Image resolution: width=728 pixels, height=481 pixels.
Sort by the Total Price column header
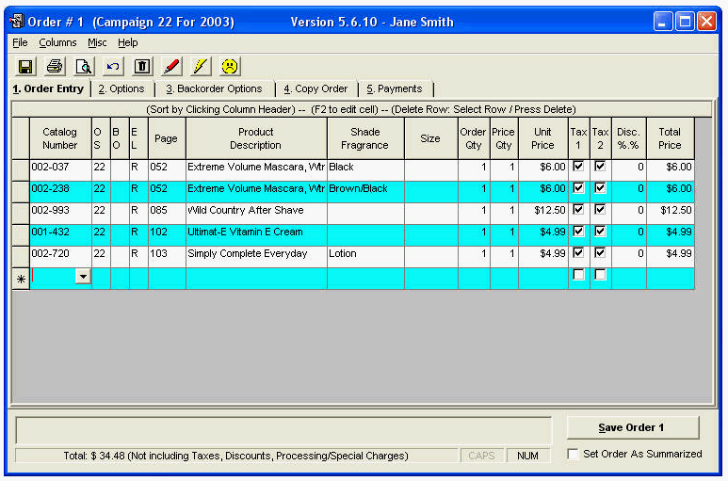(x=670, y=139)
